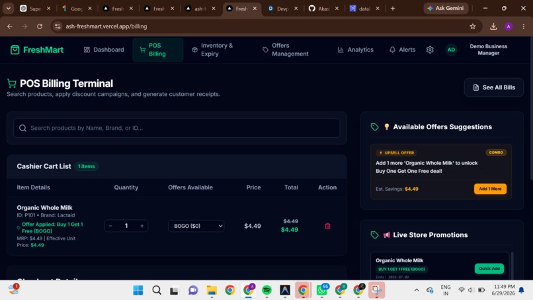Image resolution: width=533 pixels, height=300 pixels.
Task: Click Add 1 More upsell button
Action: coord(490,189)
